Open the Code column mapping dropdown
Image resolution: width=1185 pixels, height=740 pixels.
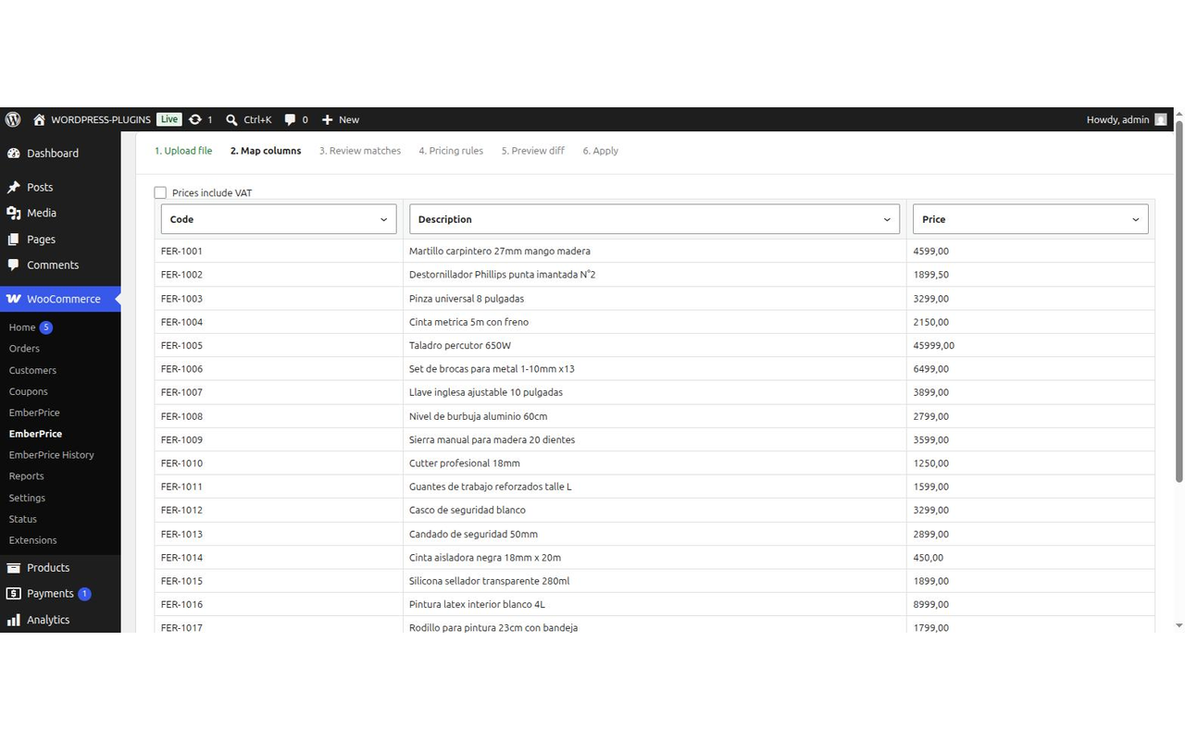coord(279,219)
